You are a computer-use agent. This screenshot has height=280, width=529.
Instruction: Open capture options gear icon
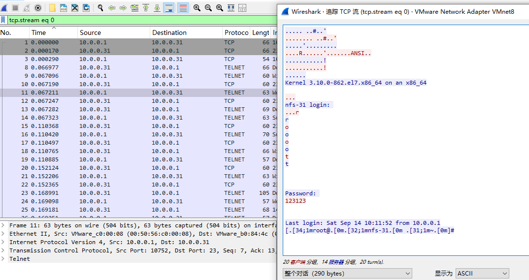click(38, 7)
